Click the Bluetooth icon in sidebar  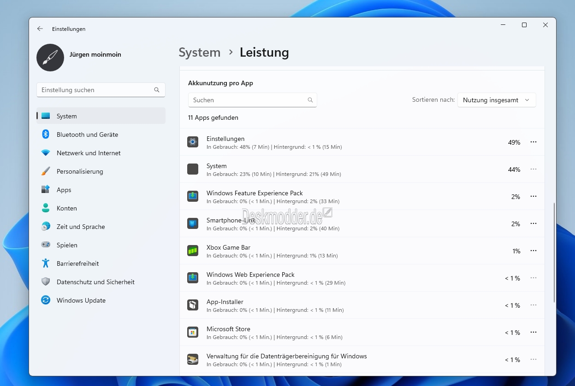pyautogui.click(x=45, y=134)
